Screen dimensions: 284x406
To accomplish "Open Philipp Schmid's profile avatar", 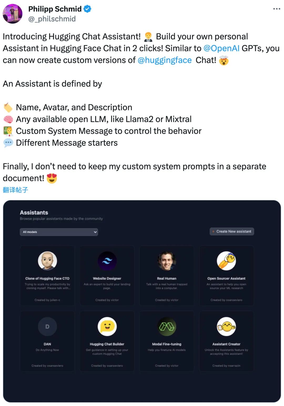I will coord(12,14).
